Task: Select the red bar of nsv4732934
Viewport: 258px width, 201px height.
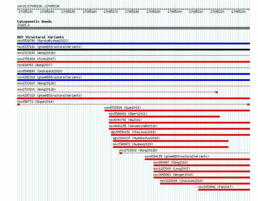Action: point(177,111)
